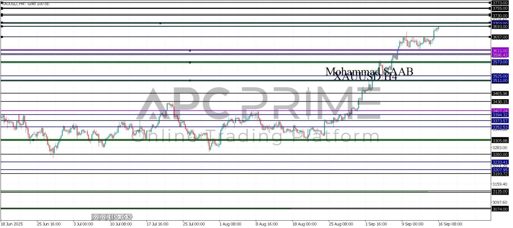Click the 3074.00 price label
513x228 pixels.
tap(500, 209)
